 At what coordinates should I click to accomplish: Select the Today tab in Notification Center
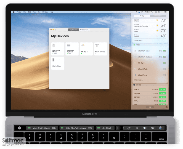coord(142,16)
